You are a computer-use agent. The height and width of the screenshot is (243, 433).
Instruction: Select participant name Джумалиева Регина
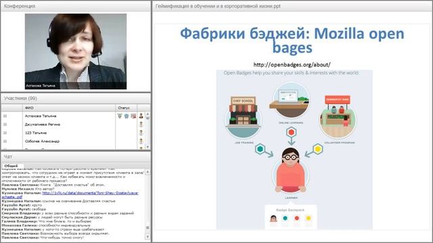coord(43,124)
